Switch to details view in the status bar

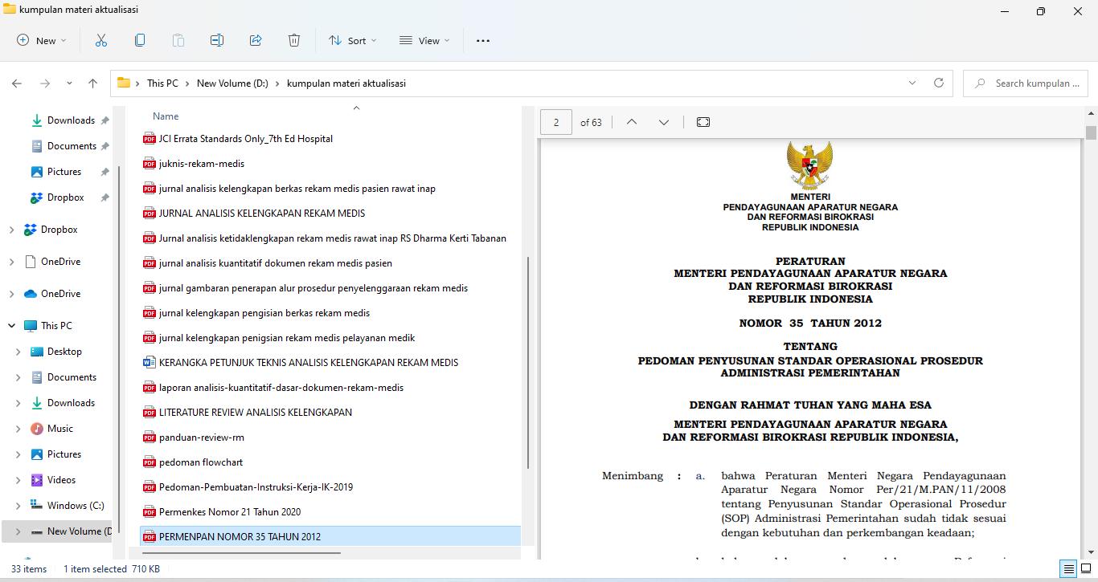pos(1068,569)
